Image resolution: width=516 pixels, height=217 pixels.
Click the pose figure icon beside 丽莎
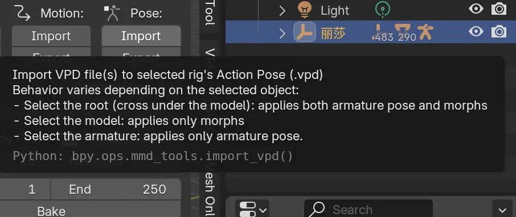click(426, 32)
